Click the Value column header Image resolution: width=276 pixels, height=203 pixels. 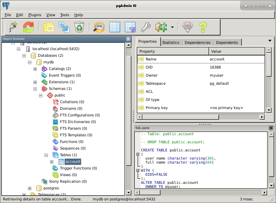pyautogui.click(x=237, y=52)
